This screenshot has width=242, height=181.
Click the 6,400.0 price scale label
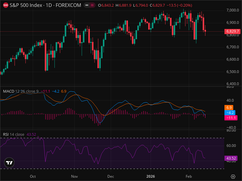coord(233,84)
